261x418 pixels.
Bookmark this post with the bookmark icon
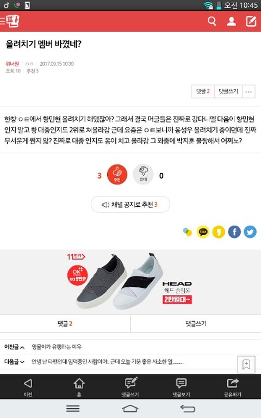(x=246, y=364)
